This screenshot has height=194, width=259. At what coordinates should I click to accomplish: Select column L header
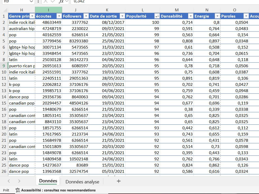coord(142,10)
